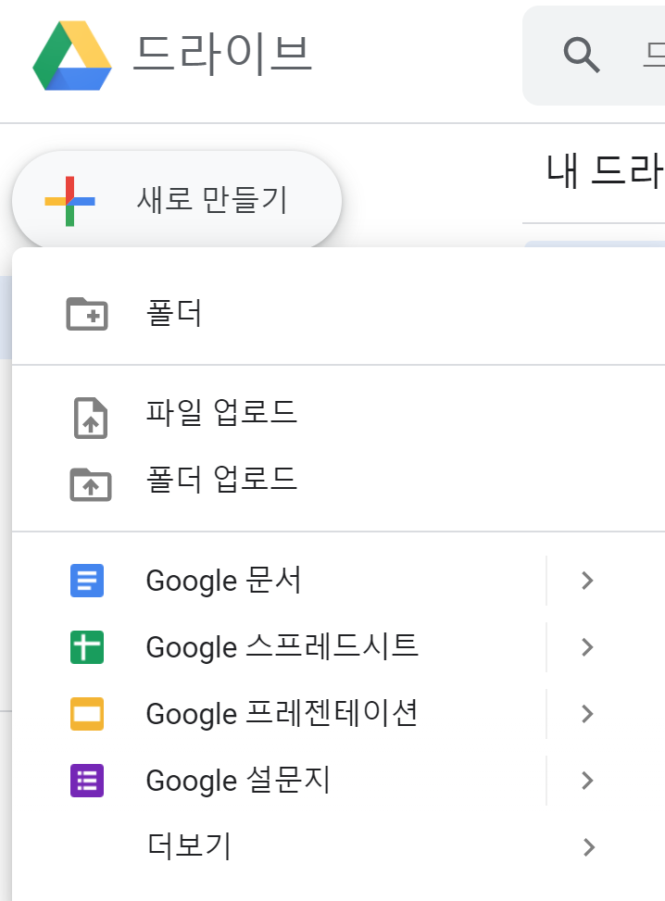Viewport: 665px width, 901px height.
Task: Expand the Google 프레젠테이션 submenu arrow
Action: (587, 714)
